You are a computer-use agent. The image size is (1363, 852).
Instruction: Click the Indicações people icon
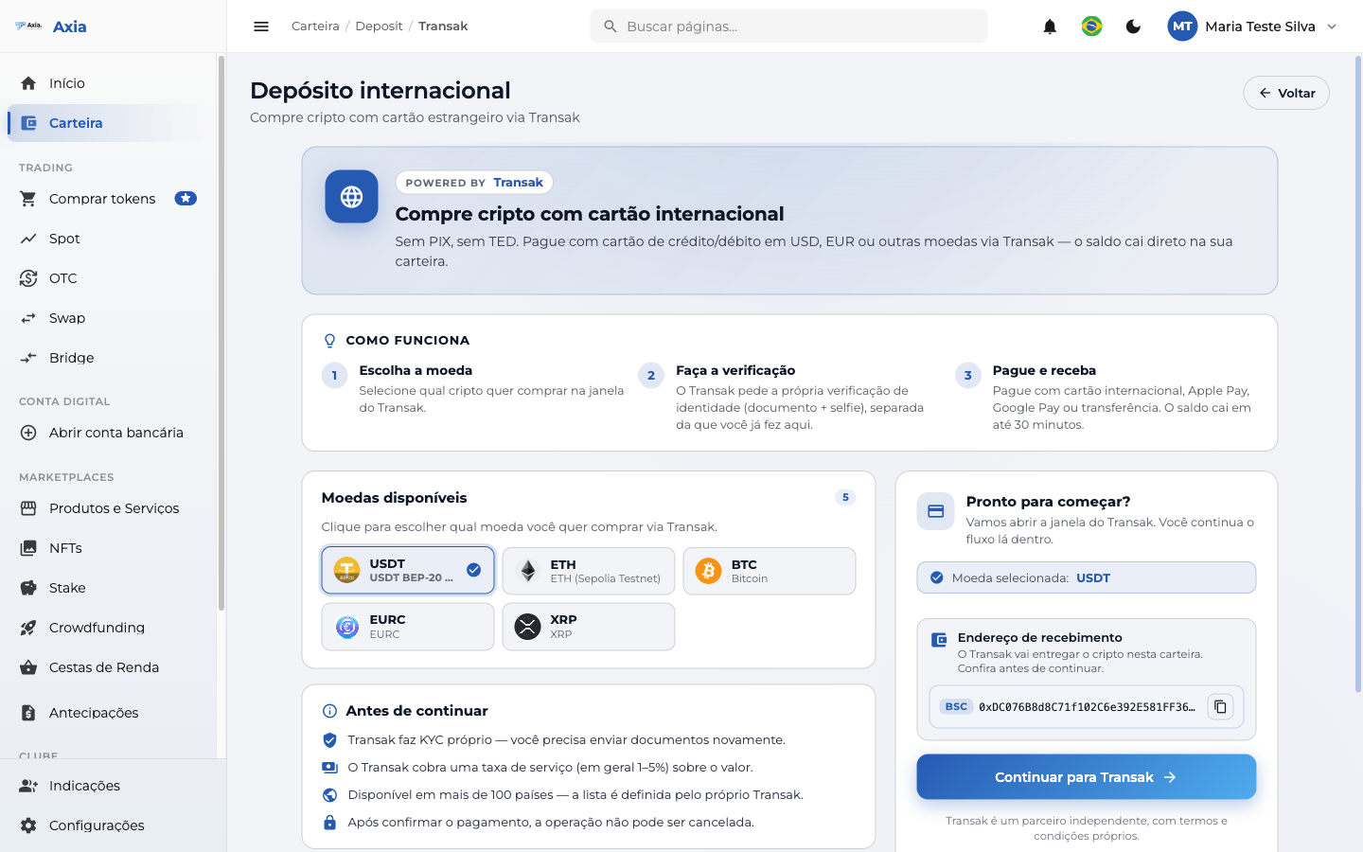click(28, 786)
